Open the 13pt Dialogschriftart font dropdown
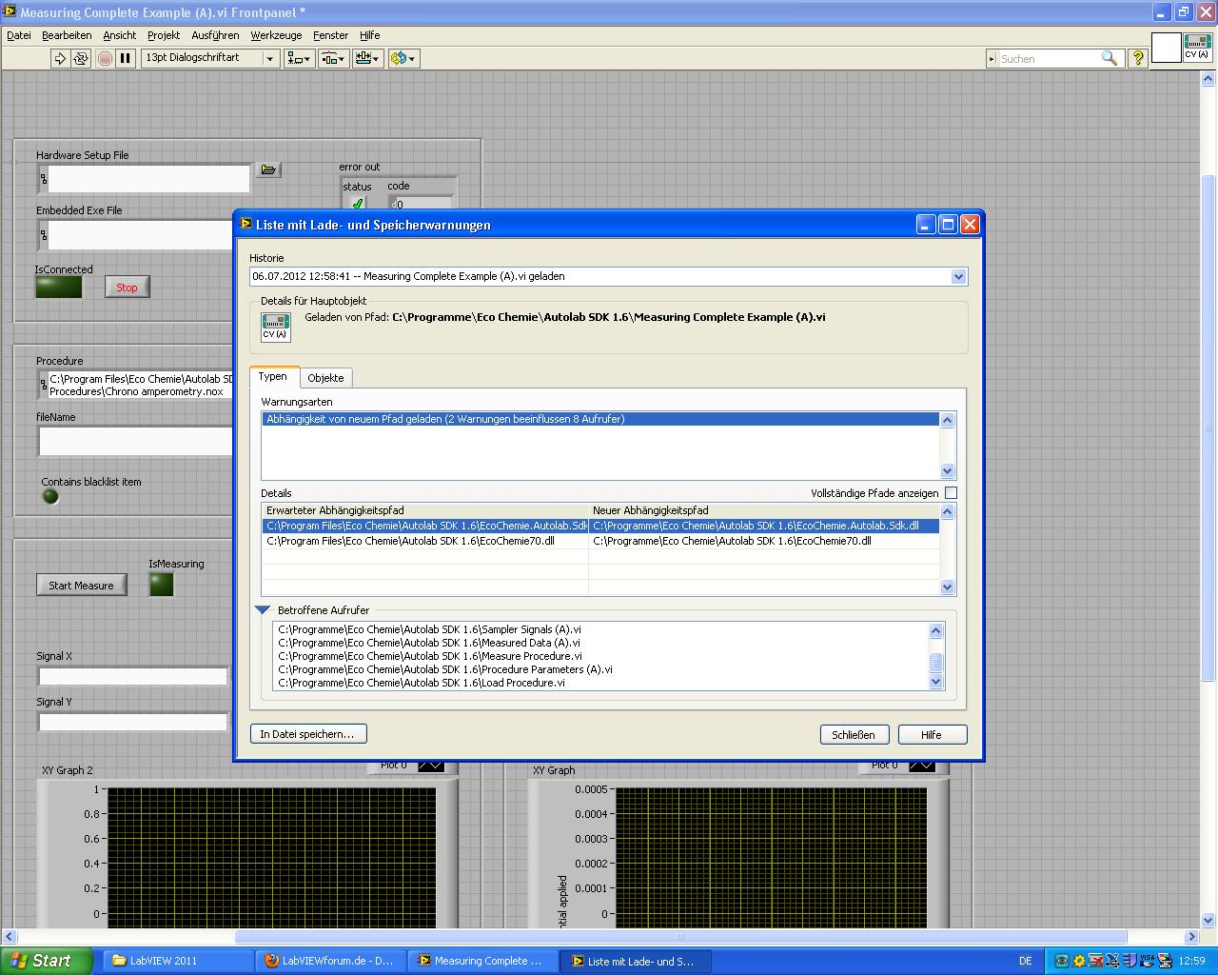Viewport: 1218px width, 975px height. click(x=269, y=58)
